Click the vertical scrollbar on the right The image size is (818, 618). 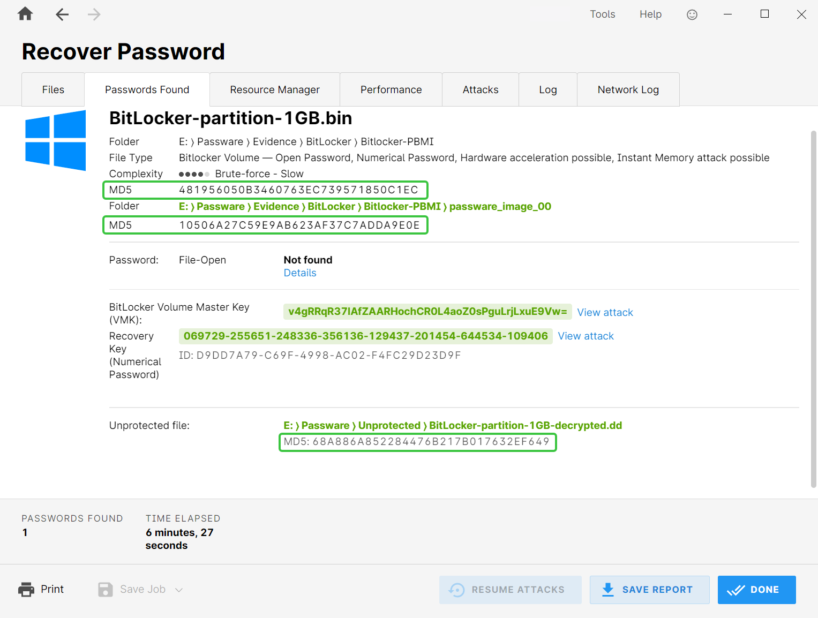[813, 309]
